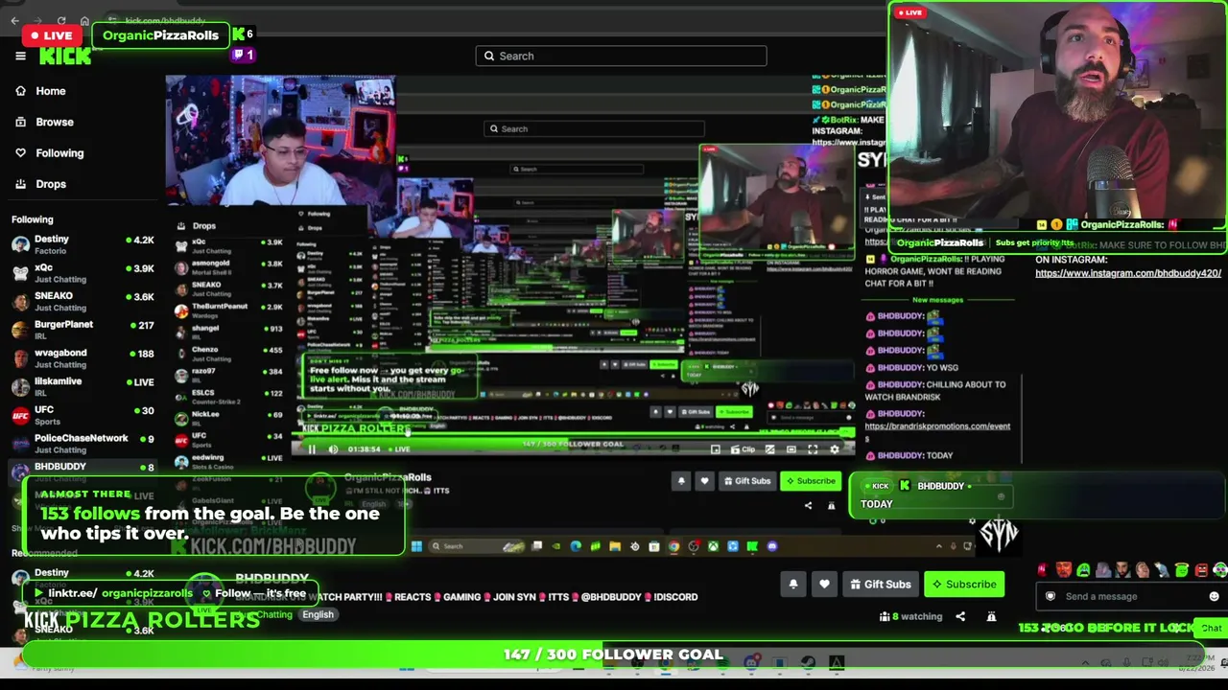Open TheBurntPeanut channel in nested sidebar
Screen dimensions: 1228x690
[230, 309]
